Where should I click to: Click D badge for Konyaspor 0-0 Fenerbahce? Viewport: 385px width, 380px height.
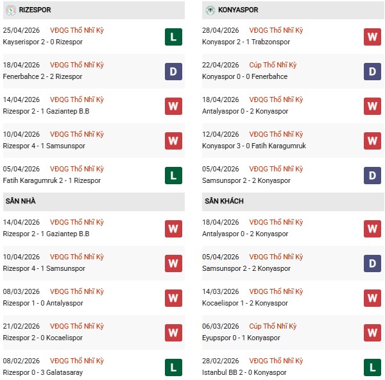[x=373, y=71]
